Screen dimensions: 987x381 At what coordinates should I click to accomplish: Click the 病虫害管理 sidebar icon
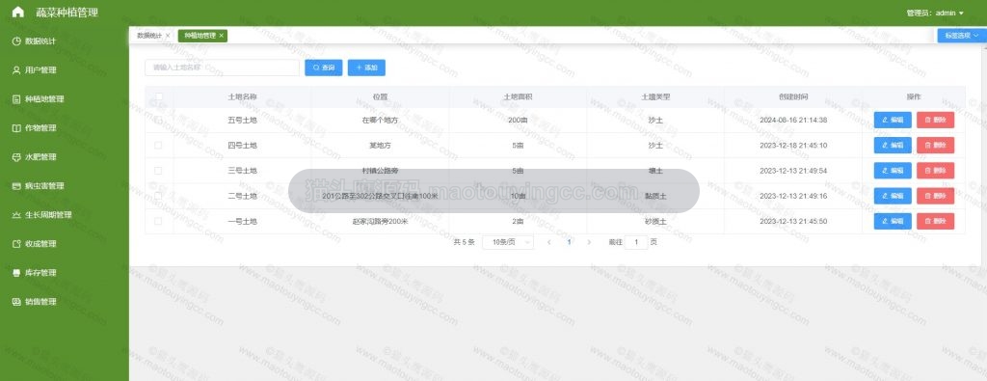tap(17, 186)
